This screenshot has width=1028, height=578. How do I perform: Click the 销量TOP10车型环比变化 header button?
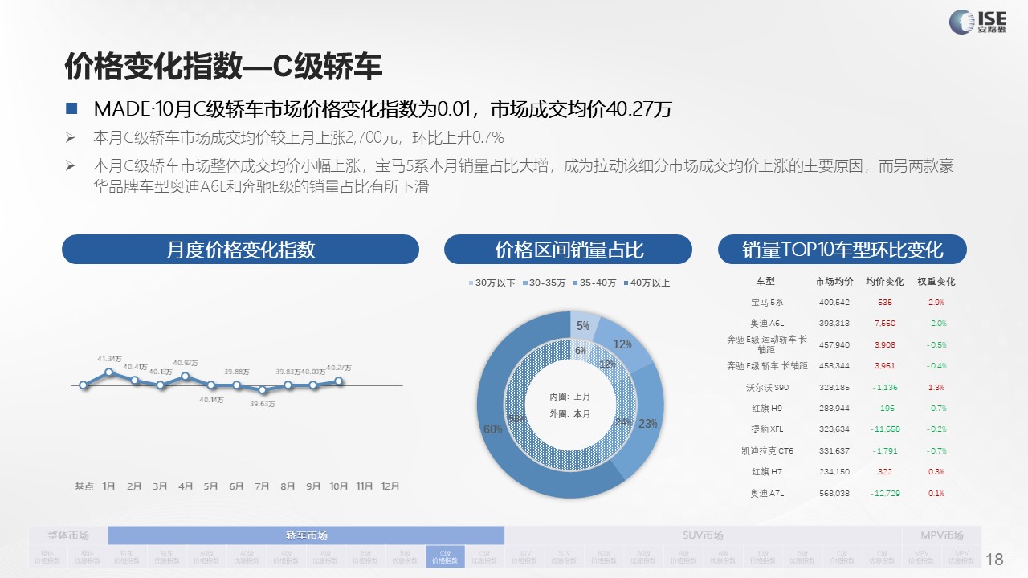pyautogui.click(x=842, y=249)
